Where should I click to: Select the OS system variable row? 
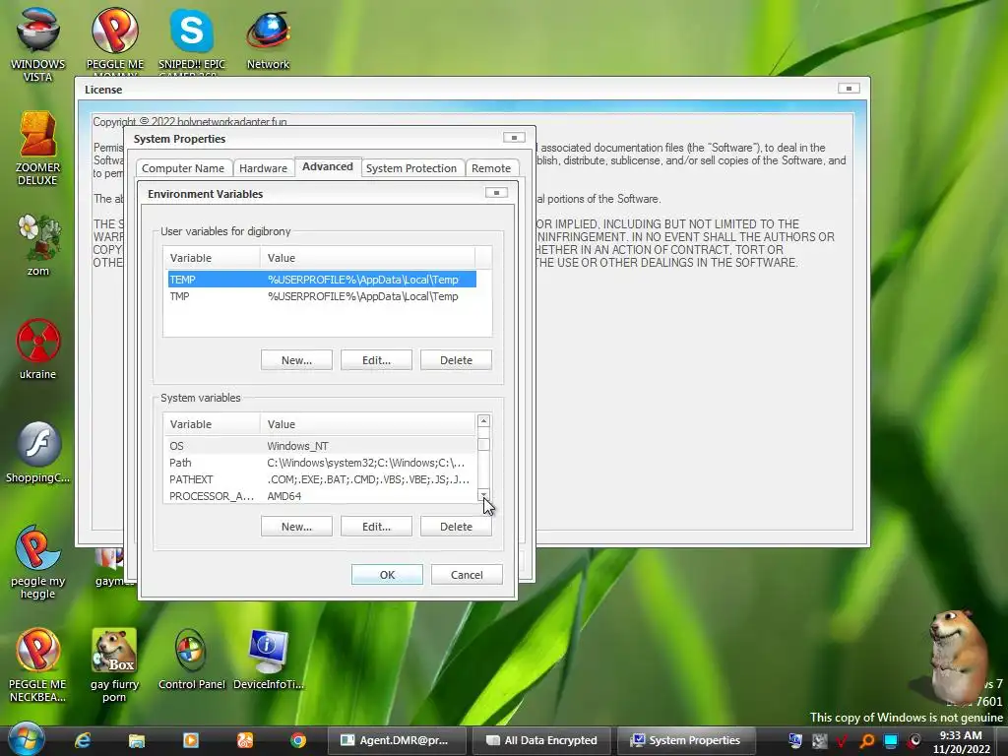click(320, 446)
